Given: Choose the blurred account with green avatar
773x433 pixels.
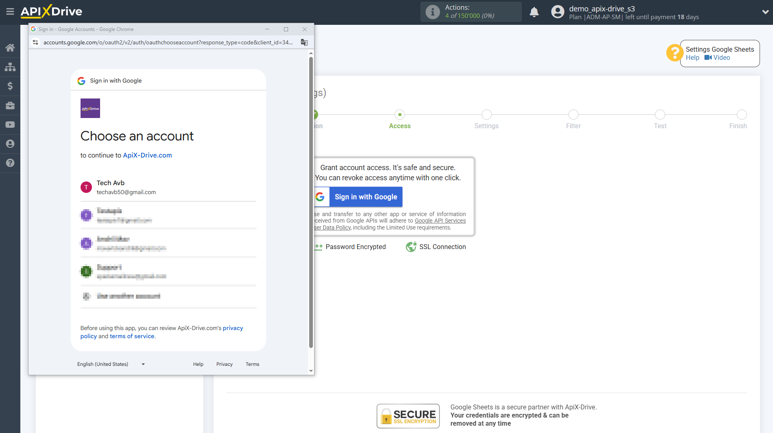Looking at the screenshot, I should (x=168, y=271).
